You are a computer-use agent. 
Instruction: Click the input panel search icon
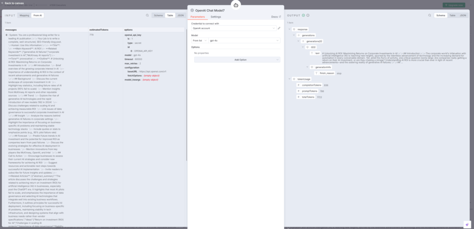147,15
